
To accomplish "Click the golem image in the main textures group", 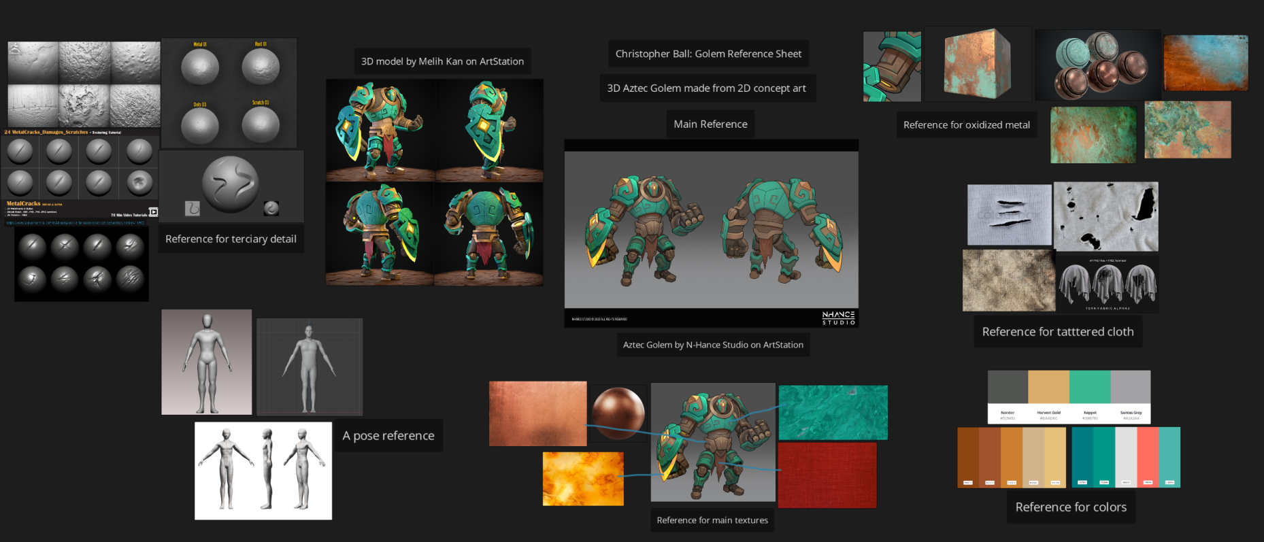I will pos(713,442).
